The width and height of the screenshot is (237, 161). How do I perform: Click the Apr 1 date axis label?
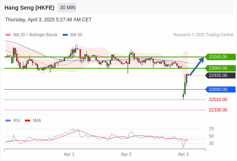click(x=69, y=154)
